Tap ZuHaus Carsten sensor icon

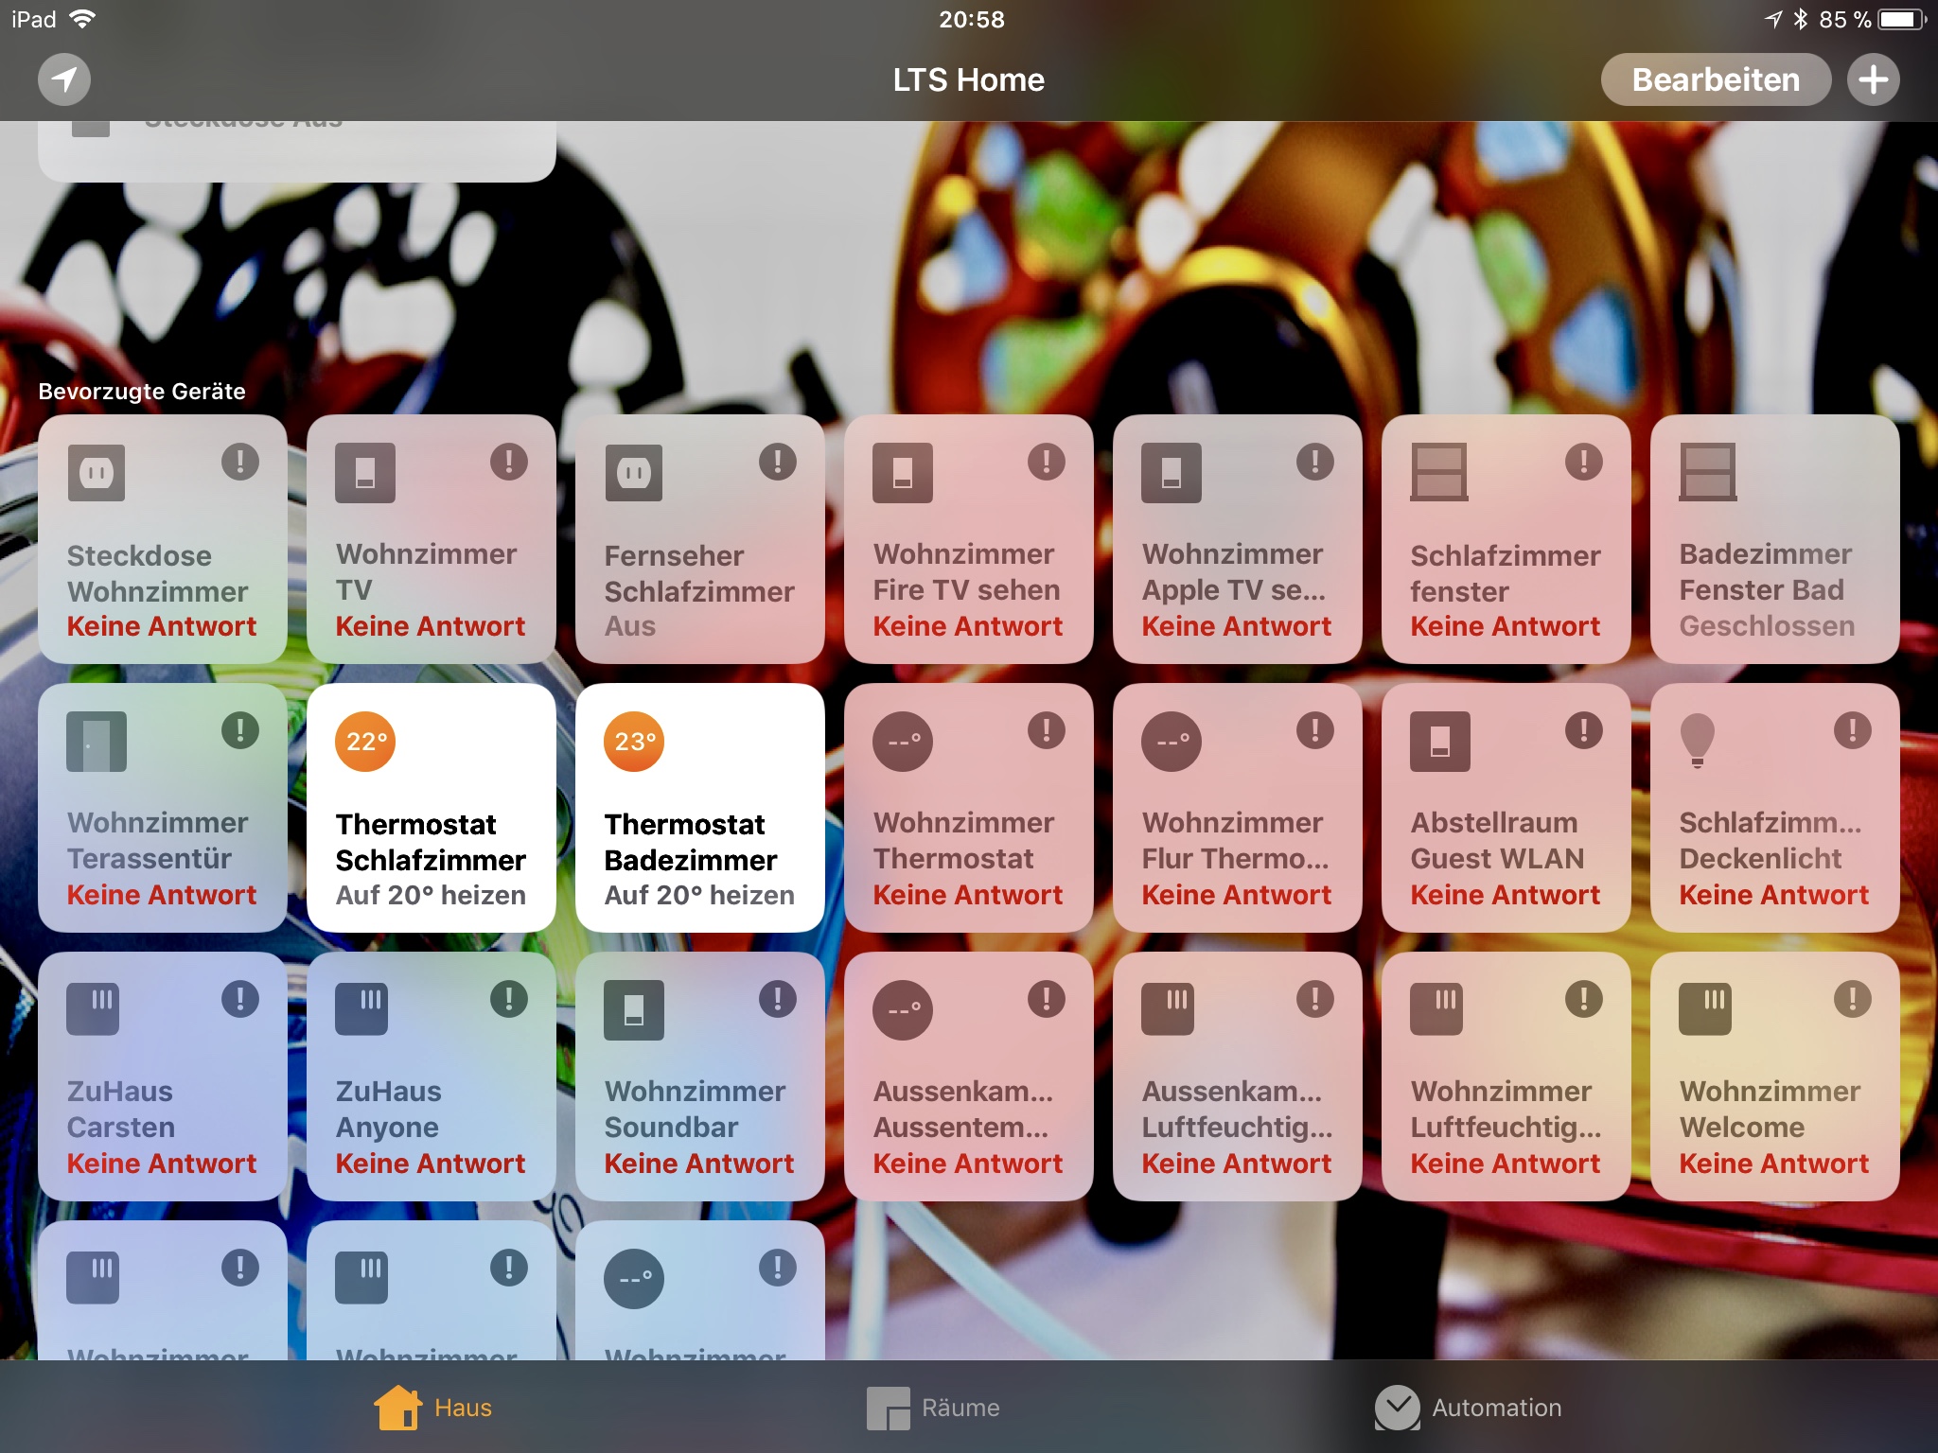click(93, 1008)
